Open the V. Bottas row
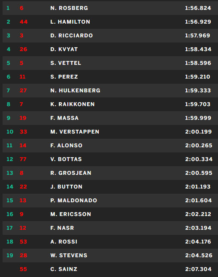 [110, 159]
